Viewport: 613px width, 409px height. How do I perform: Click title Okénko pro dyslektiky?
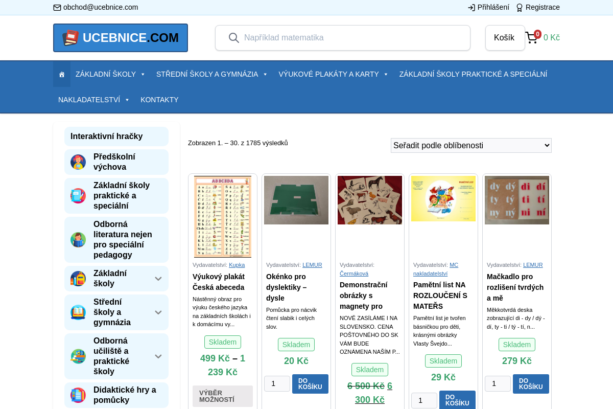[x=286, y=287]
